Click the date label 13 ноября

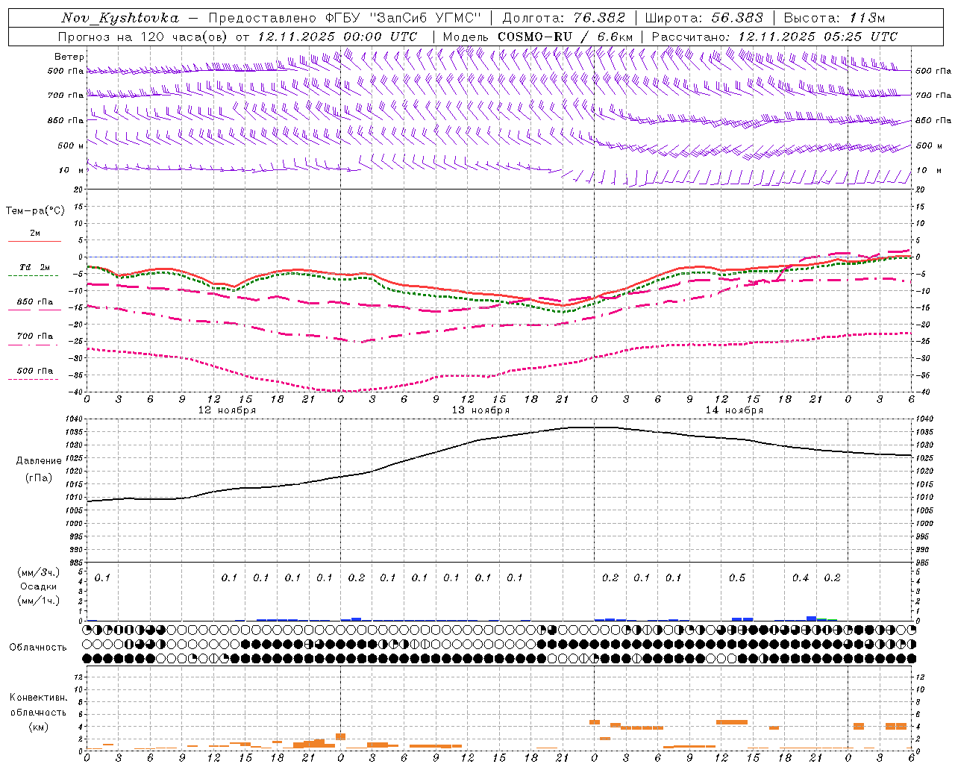[x=480, y=410]
